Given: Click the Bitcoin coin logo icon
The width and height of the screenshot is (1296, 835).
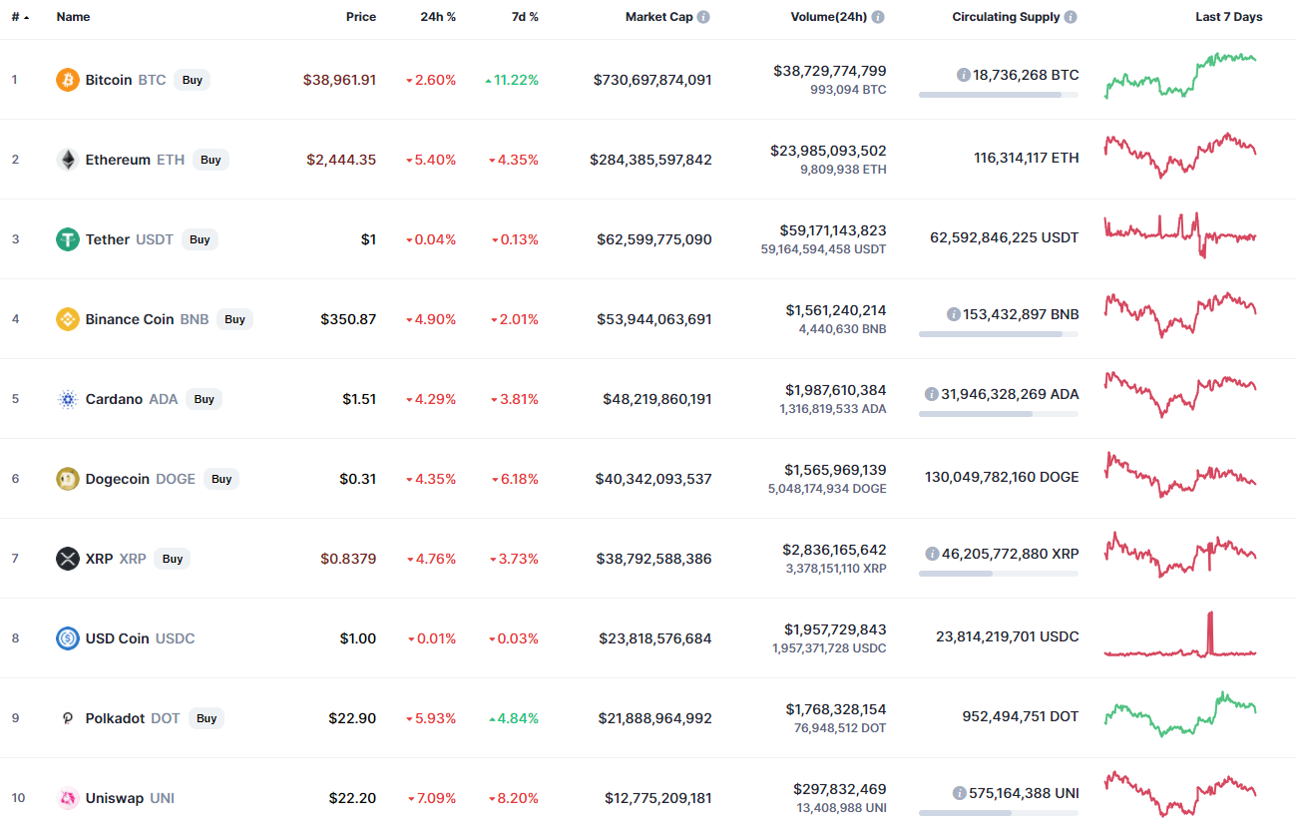Looking at the screenshot, I should (68, 80).
